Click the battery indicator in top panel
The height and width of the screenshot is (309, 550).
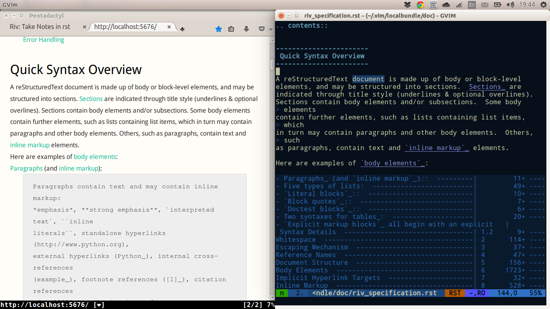click(498, 5)
